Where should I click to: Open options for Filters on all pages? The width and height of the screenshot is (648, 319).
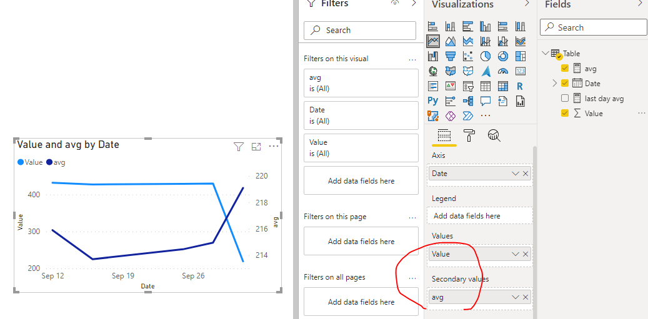pyautogui.click(x=412, y=278)
